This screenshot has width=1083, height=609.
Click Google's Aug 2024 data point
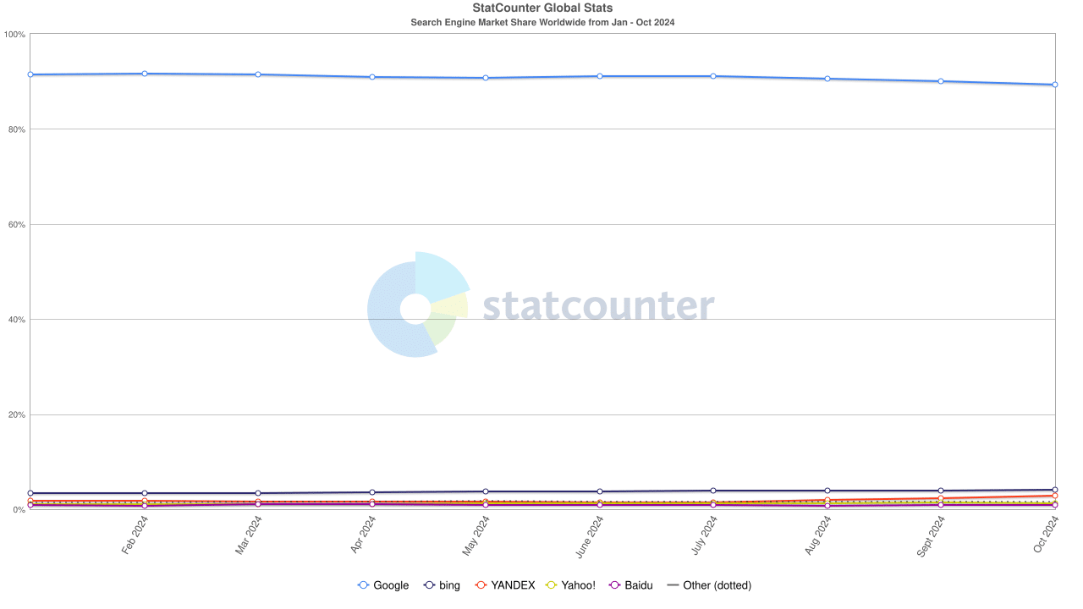pos(827,79)
